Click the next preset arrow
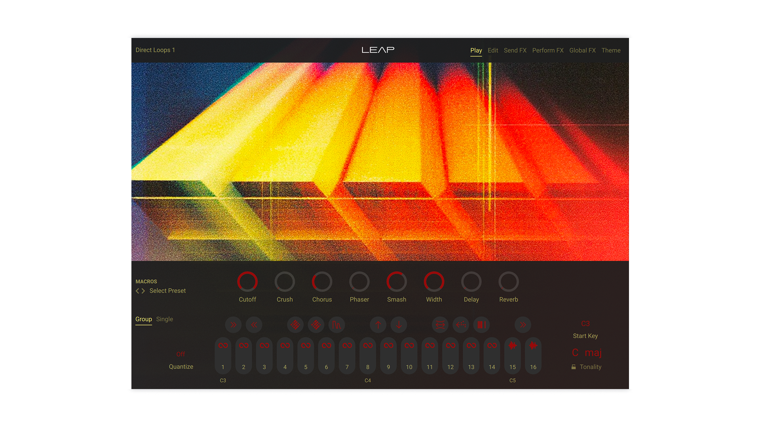Screen dimensions: 760x427 pos(143,291)
